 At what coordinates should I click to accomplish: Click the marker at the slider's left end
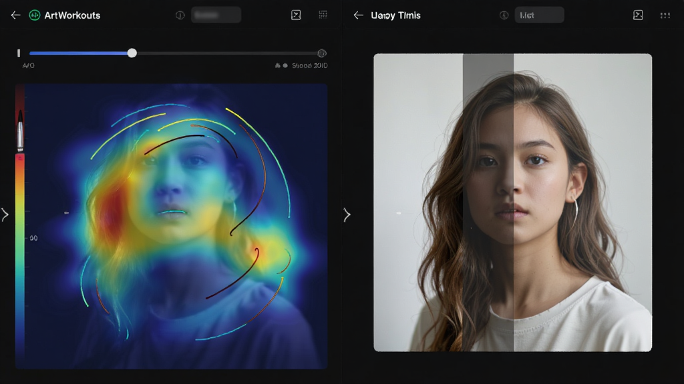(x=19, y=53)
